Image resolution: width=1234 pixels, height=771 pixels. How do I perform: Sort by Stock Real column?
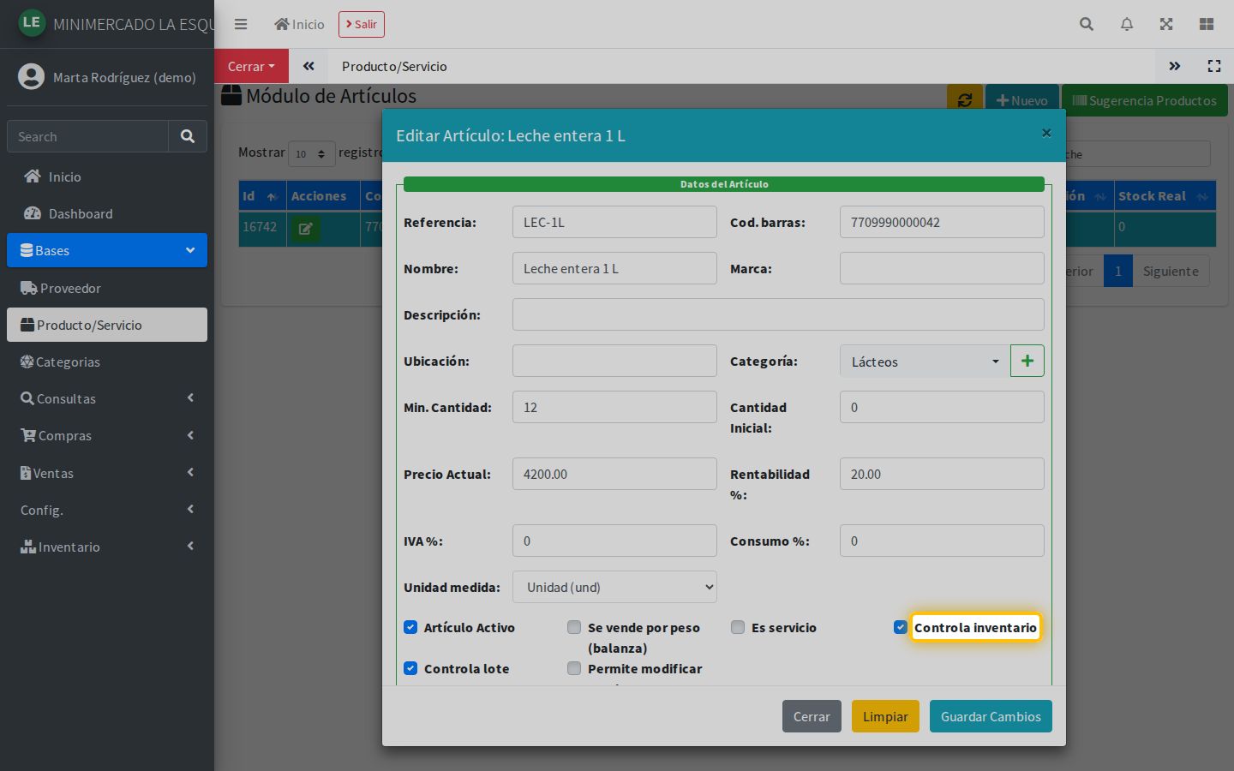(1165, 196)
